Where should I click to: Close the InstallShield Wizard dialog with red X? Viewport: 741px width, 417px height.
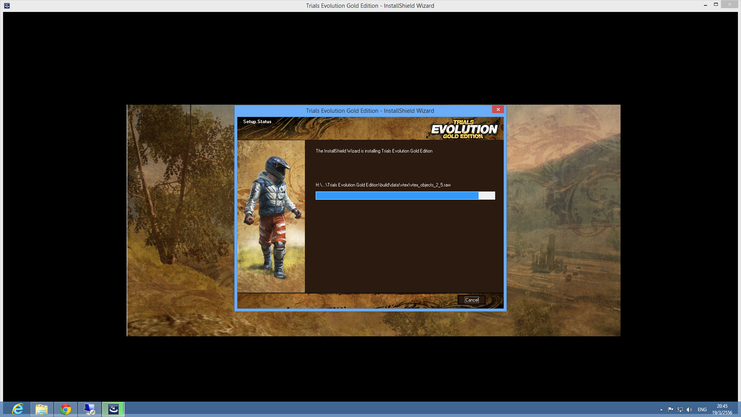tap(498, 110)
